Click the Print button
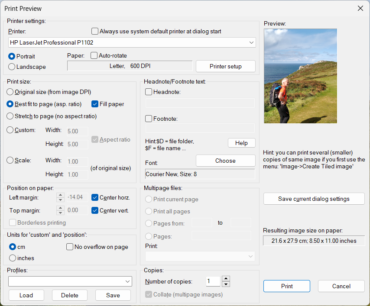Image resolution: width=370 pixels, height=306 pixels. click(x=287, y=286)
